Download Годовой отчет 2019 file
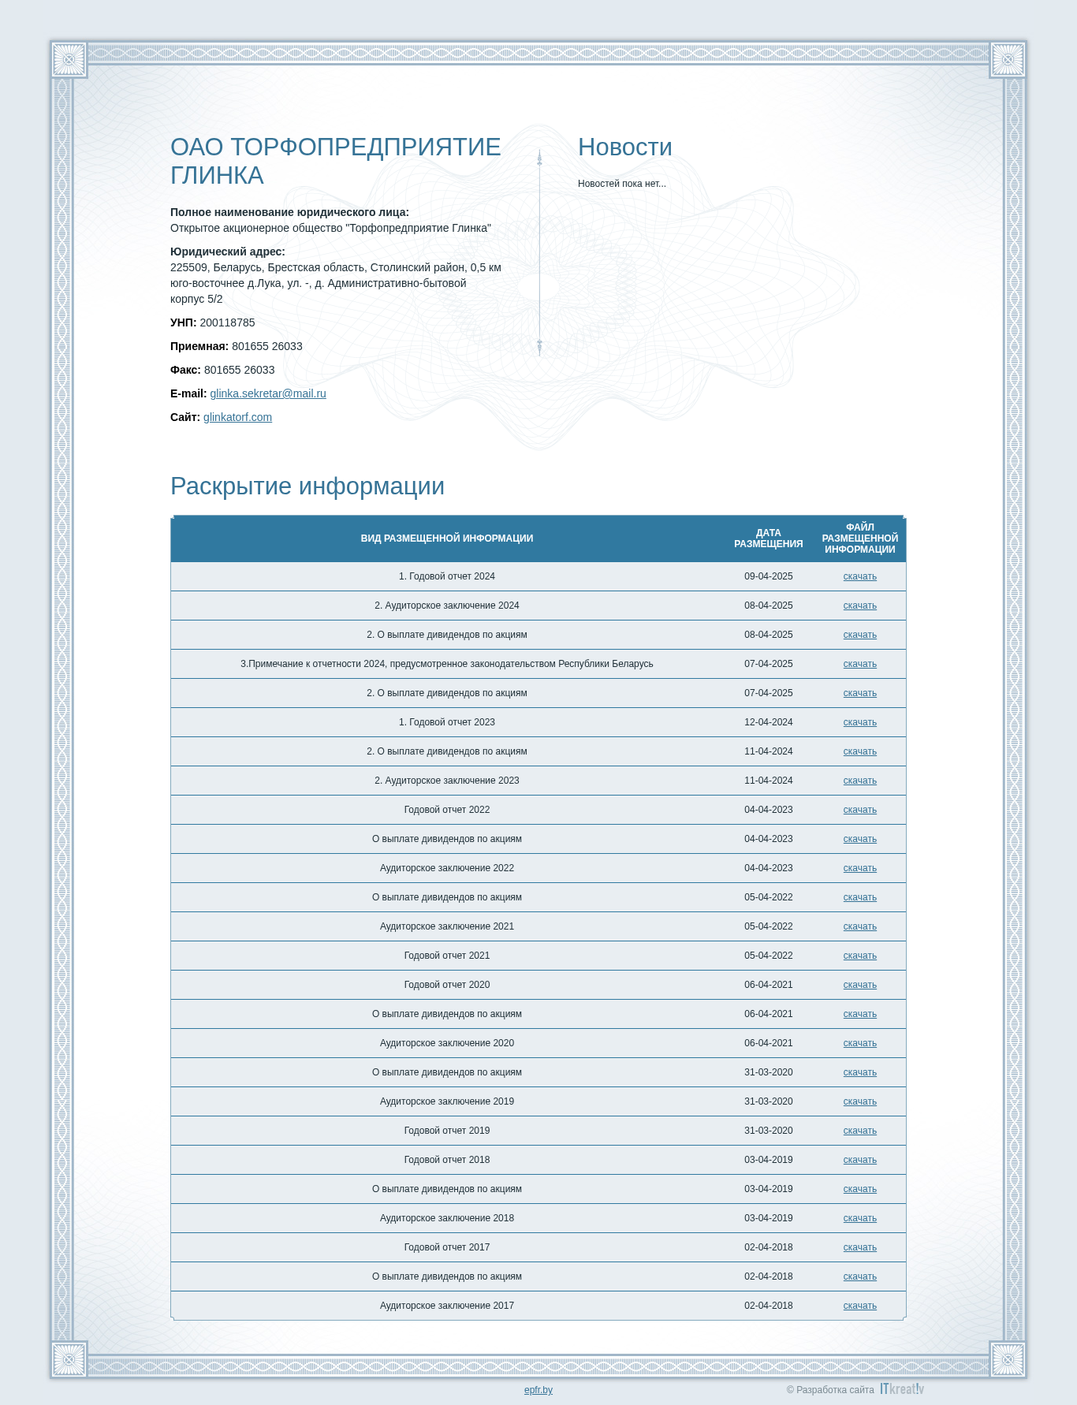1077x1405 pixels. click(859, 1131)
